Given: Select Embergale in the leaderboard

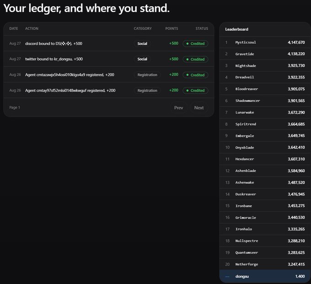Looking at the screenshot, I should coord(245,136).
